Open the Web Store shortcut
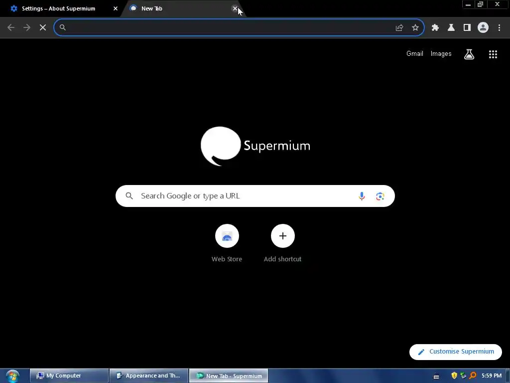 227,243
